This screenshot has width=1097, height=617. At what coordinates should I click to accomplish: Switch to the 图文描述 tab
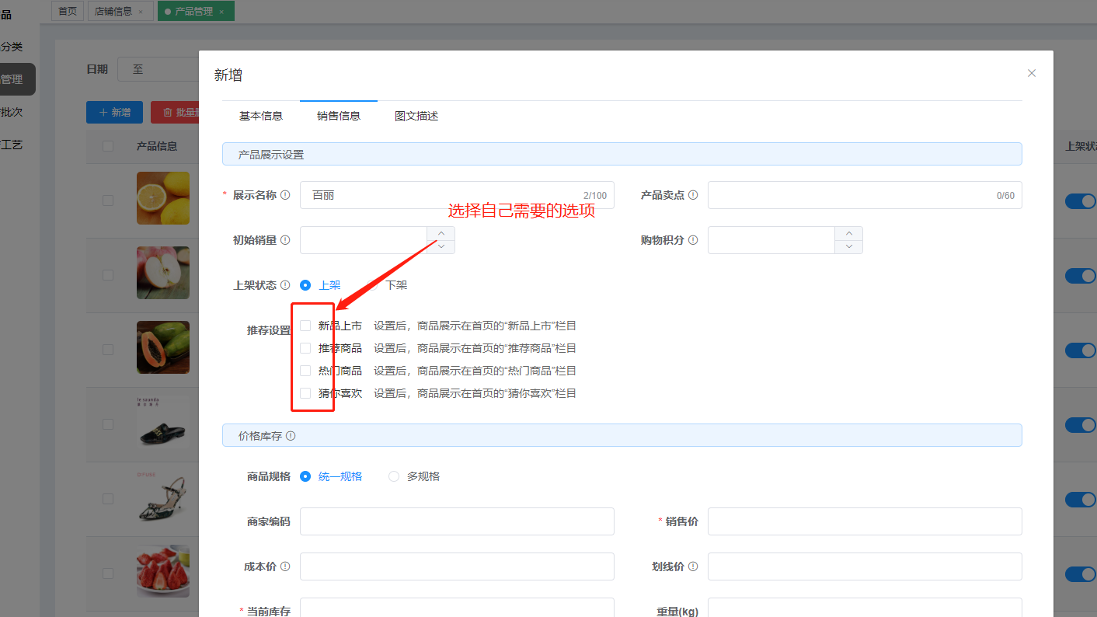tap(416, 116)
